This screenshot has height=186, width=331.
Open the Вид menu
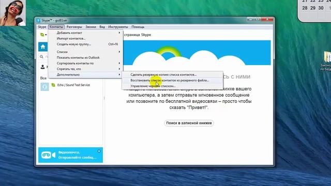(x=102, y=27)
